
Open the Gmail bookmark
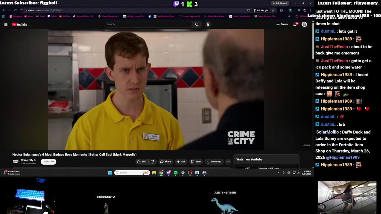40,16
